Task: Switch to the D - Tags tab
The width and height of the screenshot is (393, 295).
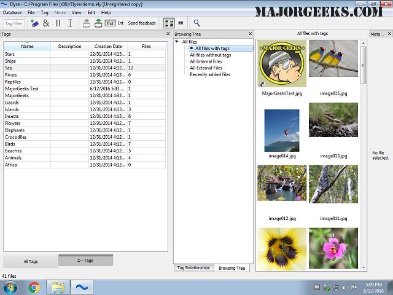Action: [85, 261]
